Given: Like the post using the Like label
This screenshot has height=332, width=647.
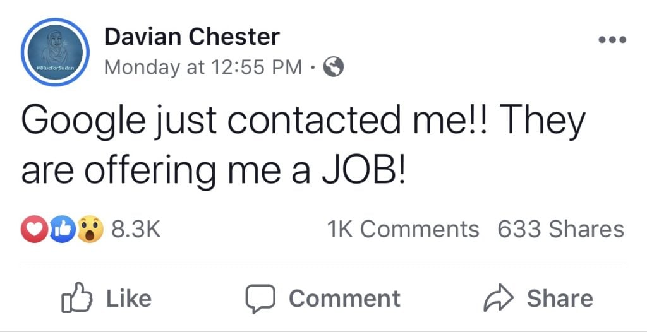Looking at the screenshot, I should pyautogui.click(x=129, y=298).
